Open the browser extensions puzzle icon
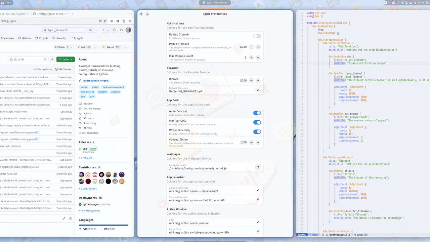Viewport: 430px width, 242px height. click(x=124, y=21)
